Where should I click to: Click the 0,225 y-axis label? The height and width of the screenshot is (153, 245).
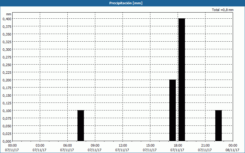click(x=7, y=72)
